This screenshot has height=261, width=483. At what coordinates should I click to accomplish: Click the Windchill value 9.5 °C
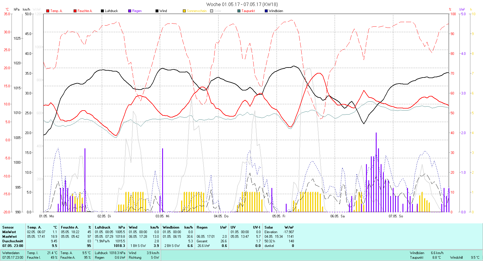coord(475,258)
